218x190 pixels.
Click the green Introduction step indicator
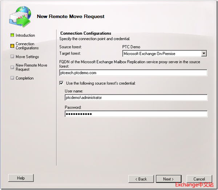tap(12, 36)
